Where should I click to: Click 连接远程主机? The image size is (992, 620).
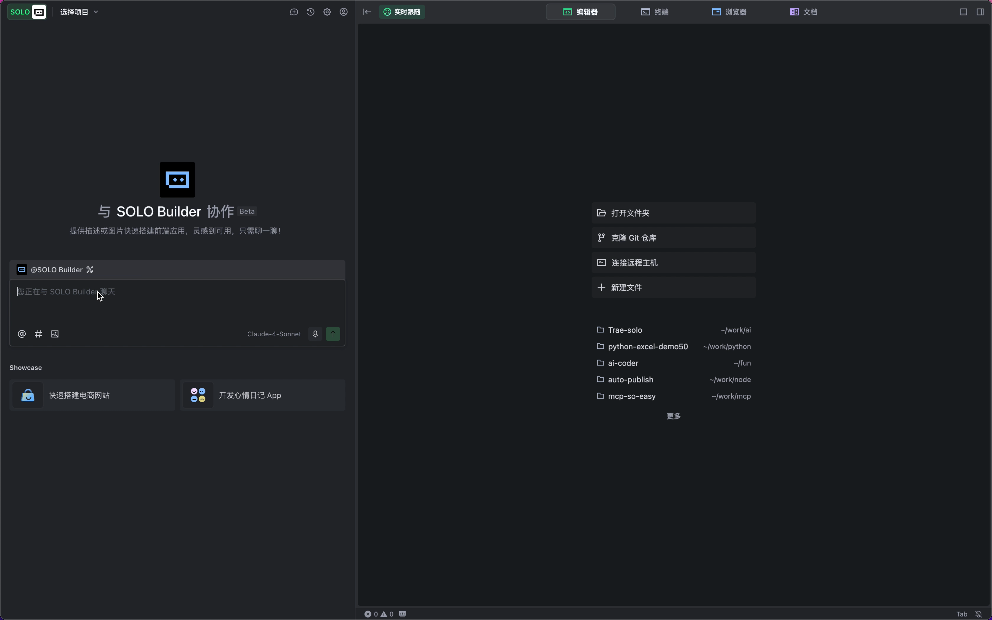tap(674, 263)
